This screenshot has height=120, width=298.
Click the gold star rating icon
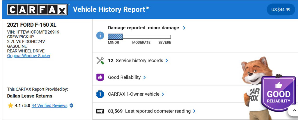(10, 106)
